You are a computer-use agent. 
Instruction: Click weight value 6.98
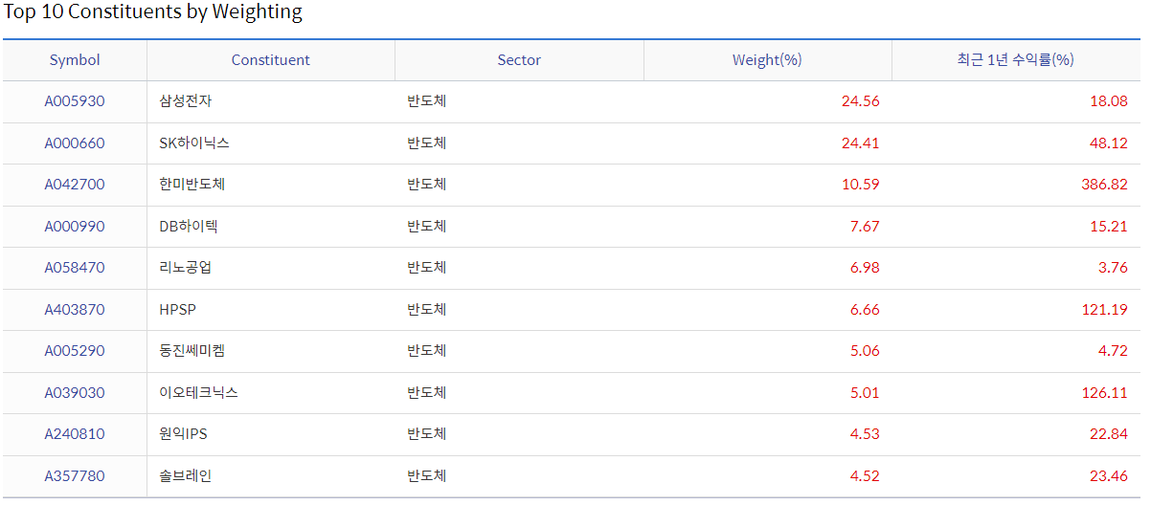click(865, 268)
